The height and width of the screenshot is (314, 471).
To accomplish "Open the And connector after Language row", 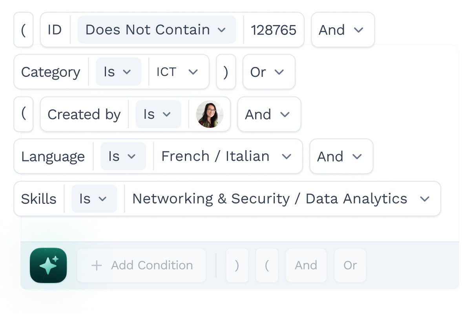I will click(x=341, y=156).
